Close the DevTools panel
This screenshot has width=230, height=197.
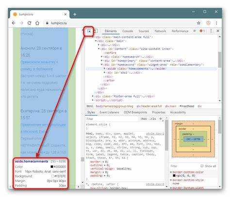click(218, 31)
